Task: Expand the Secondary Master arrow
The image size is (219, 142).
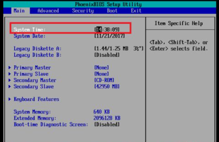Action: pos(10,80)
